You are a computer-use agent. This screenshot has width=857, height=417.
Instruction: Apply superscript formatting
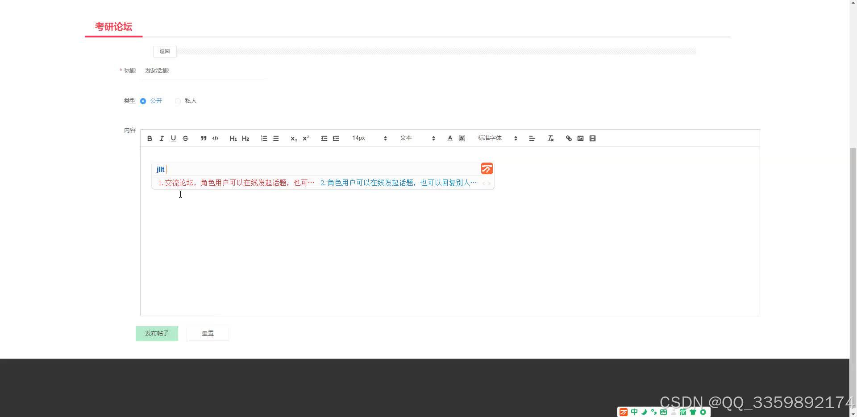[306, 139]
